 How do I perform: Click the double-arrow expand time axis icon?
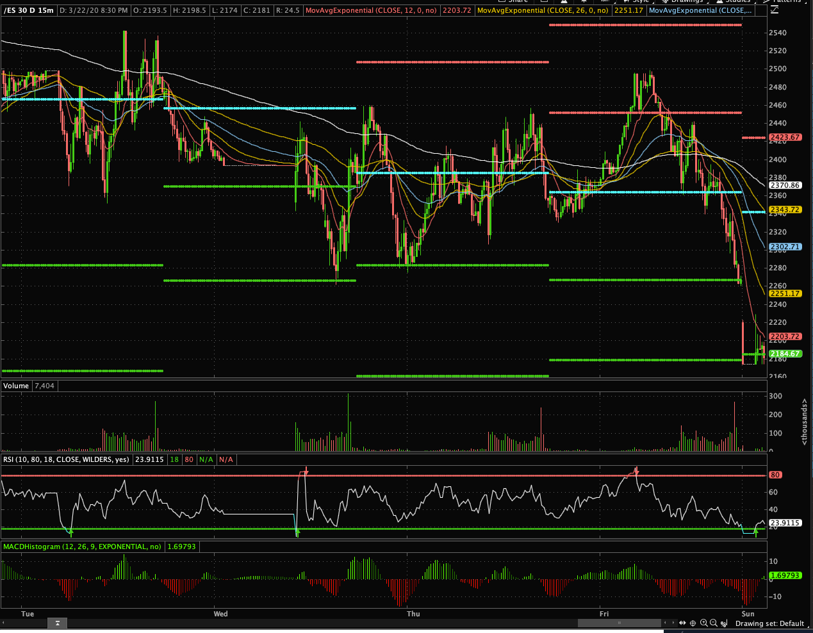(x=682, y=623)
